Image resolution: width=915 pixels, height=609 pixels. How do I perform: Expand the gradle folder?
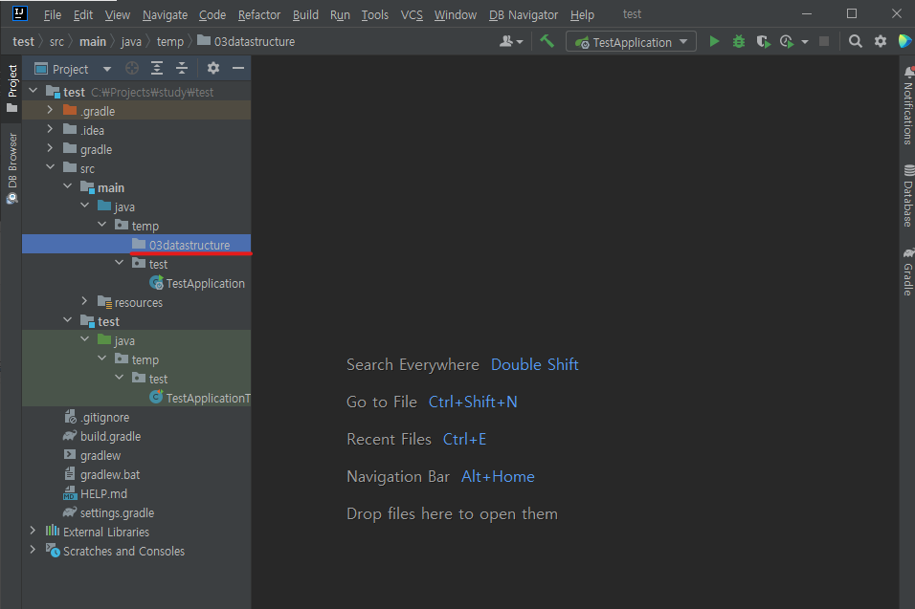tap(50, 148)
